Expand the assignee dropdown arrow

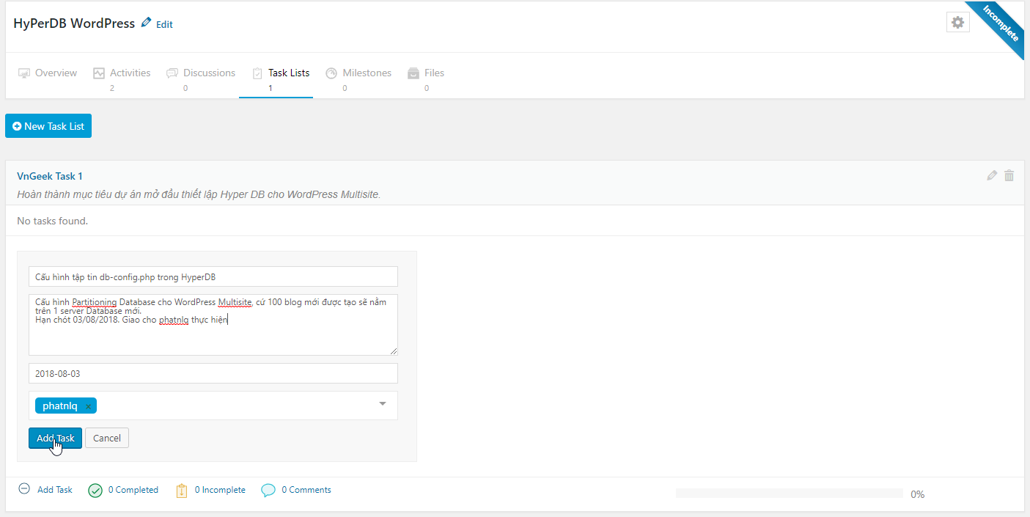tap(383, 403)
